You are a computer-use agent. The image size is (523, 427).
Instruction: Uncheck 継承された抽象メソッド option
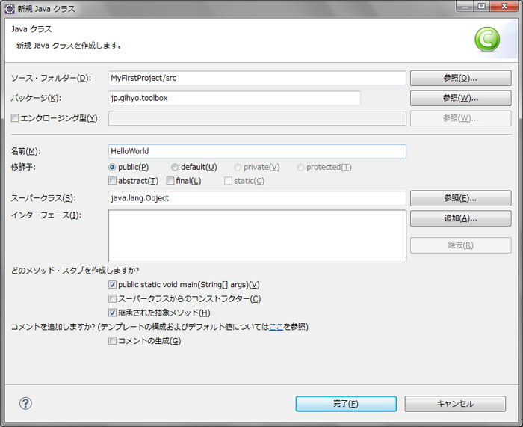pyautogui.click(x=112, y=313)
